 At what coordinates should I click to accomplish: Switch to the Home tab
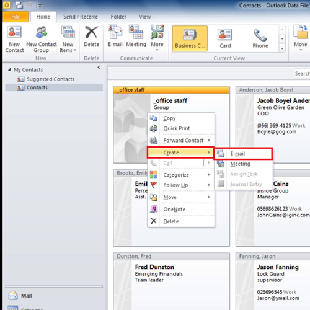[43, 17]
